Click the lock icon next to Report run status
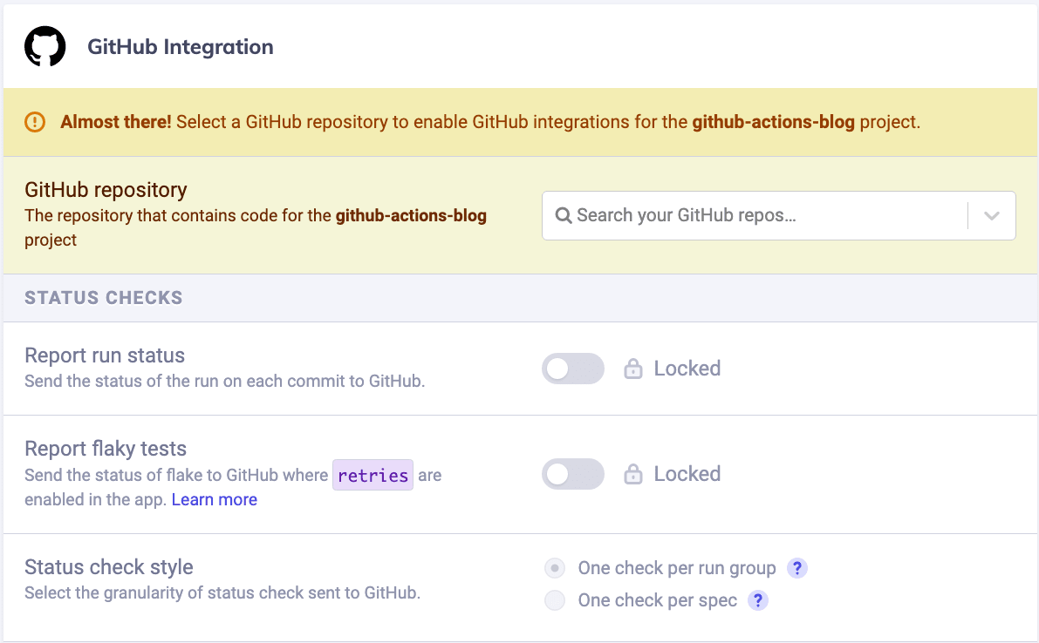Image resolution: width=1039 pixels, height=643 pixels. point(632,369)
